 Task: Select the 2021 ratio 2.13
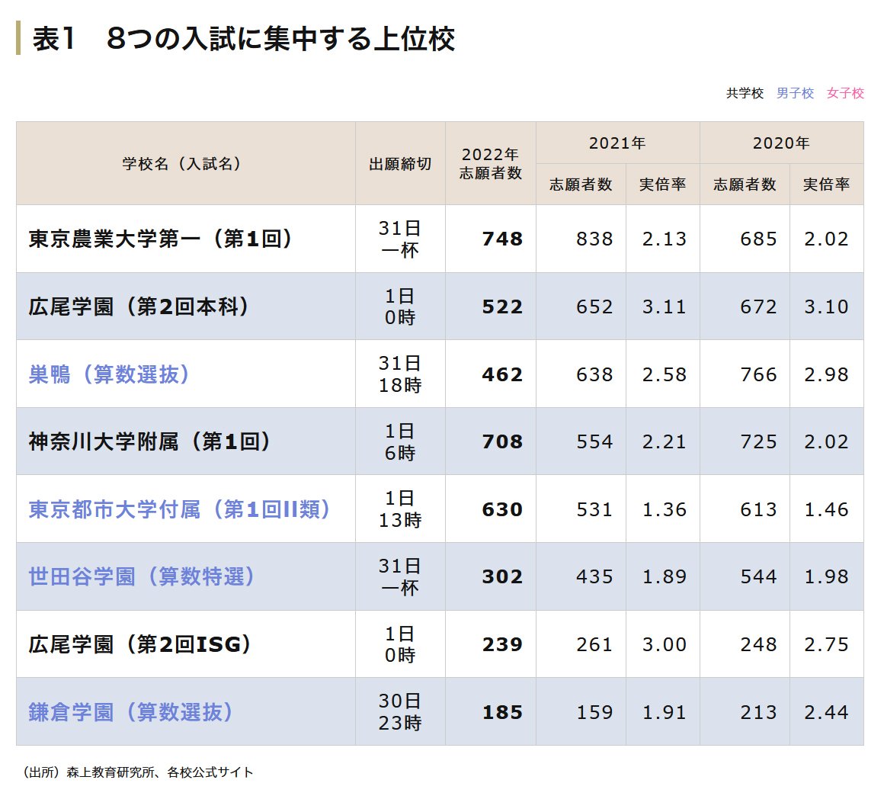click(x=664, y=239)
